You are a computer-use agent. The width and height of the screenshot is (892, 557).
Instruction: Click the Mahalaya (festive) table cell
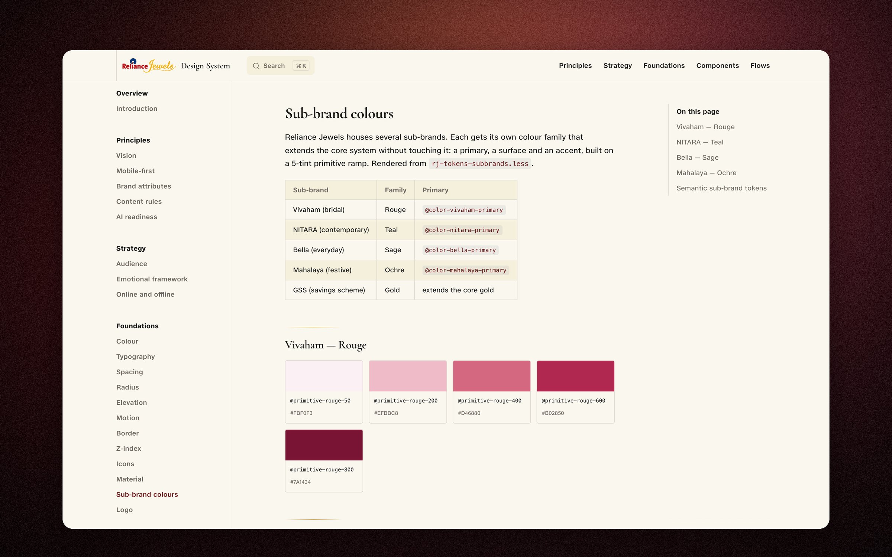331,270
